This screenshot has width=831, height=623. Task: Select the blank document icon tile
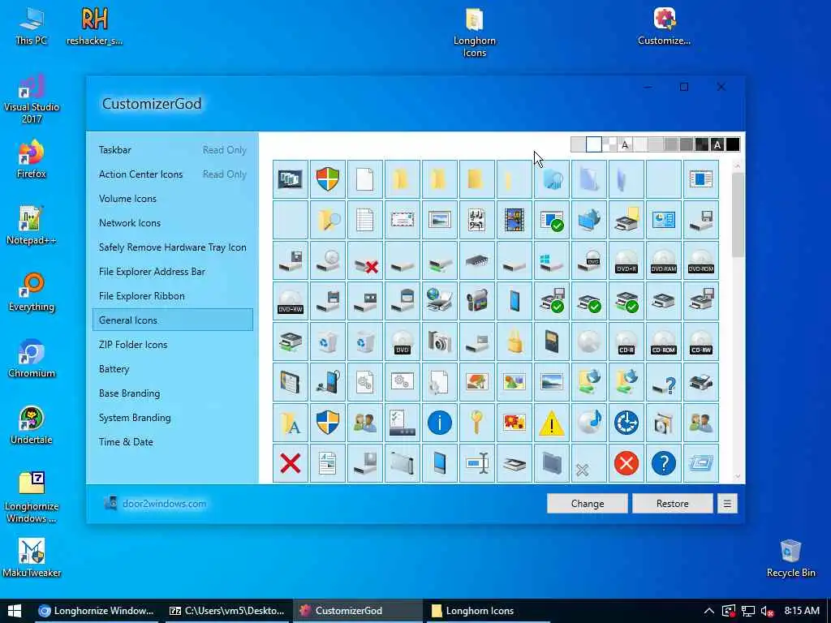[x=365, y=179]
